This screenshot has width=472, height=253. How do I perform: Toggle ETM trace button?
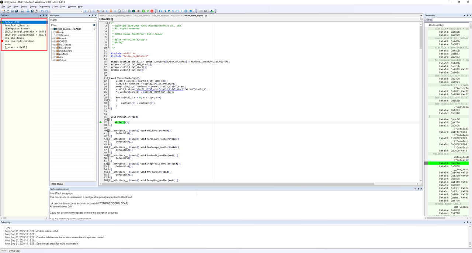(x=201, y=11)
